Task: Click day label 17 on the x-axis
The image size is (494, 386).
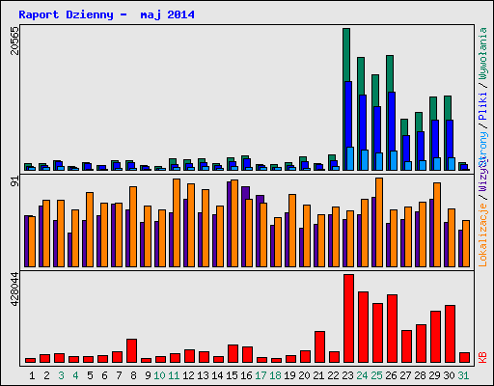Action: pyautogui.click(x=261, y=375)
